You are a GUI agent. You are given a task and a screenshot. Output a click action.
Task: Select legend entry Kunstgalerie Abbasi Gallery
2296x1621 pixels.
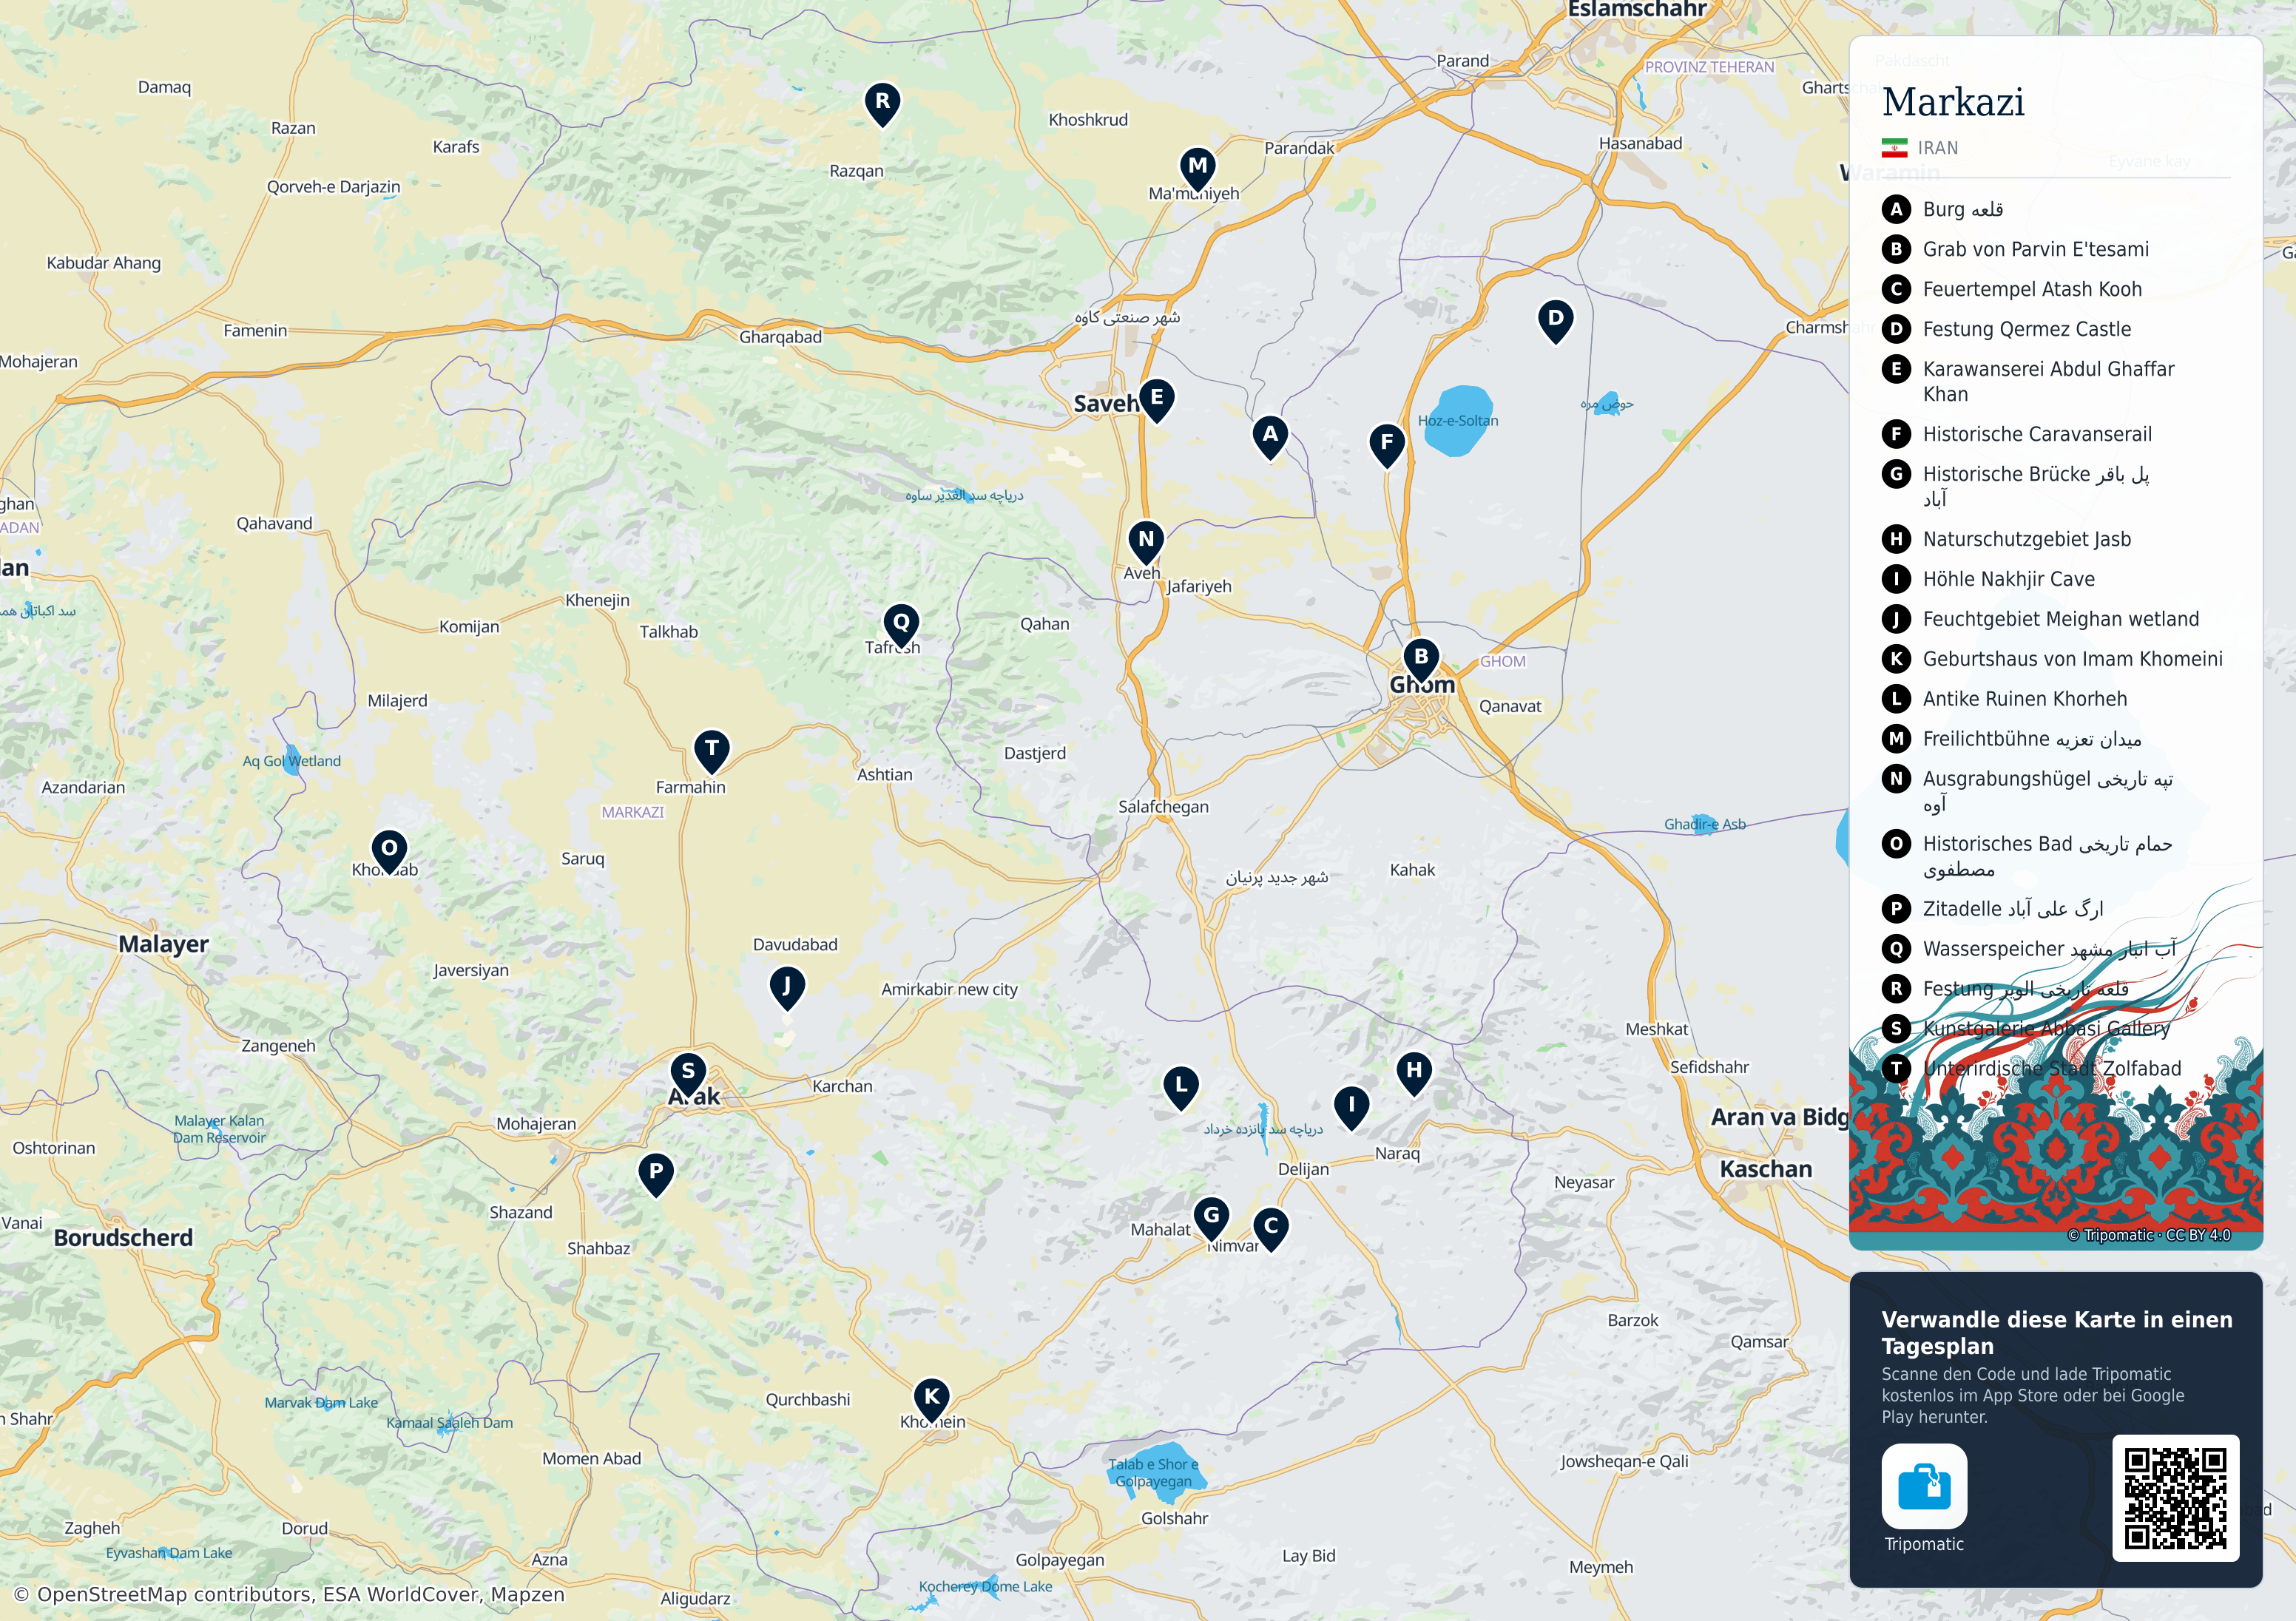point(2026,1028)
